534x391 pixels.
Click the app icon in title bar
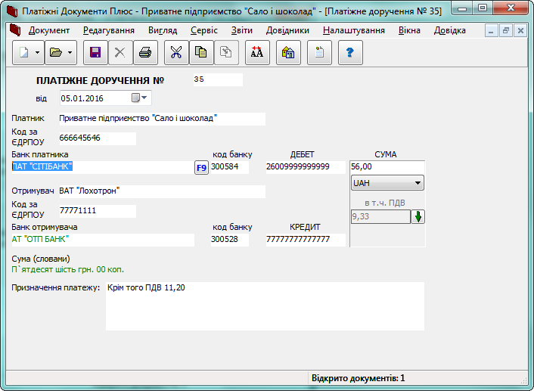click(x=12, y=11)
